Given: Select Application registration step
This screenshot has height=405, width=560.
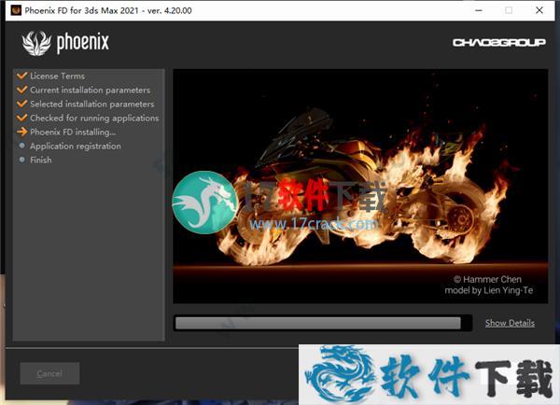Looking at the screenshot, I should tap(76, 147).
